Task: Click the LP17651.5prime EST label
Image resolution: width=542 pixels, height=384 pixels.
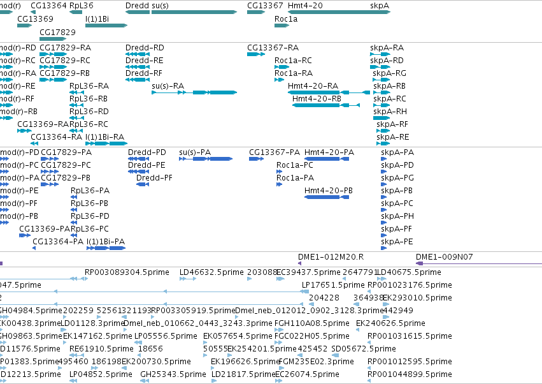Action: click(333, 285)
